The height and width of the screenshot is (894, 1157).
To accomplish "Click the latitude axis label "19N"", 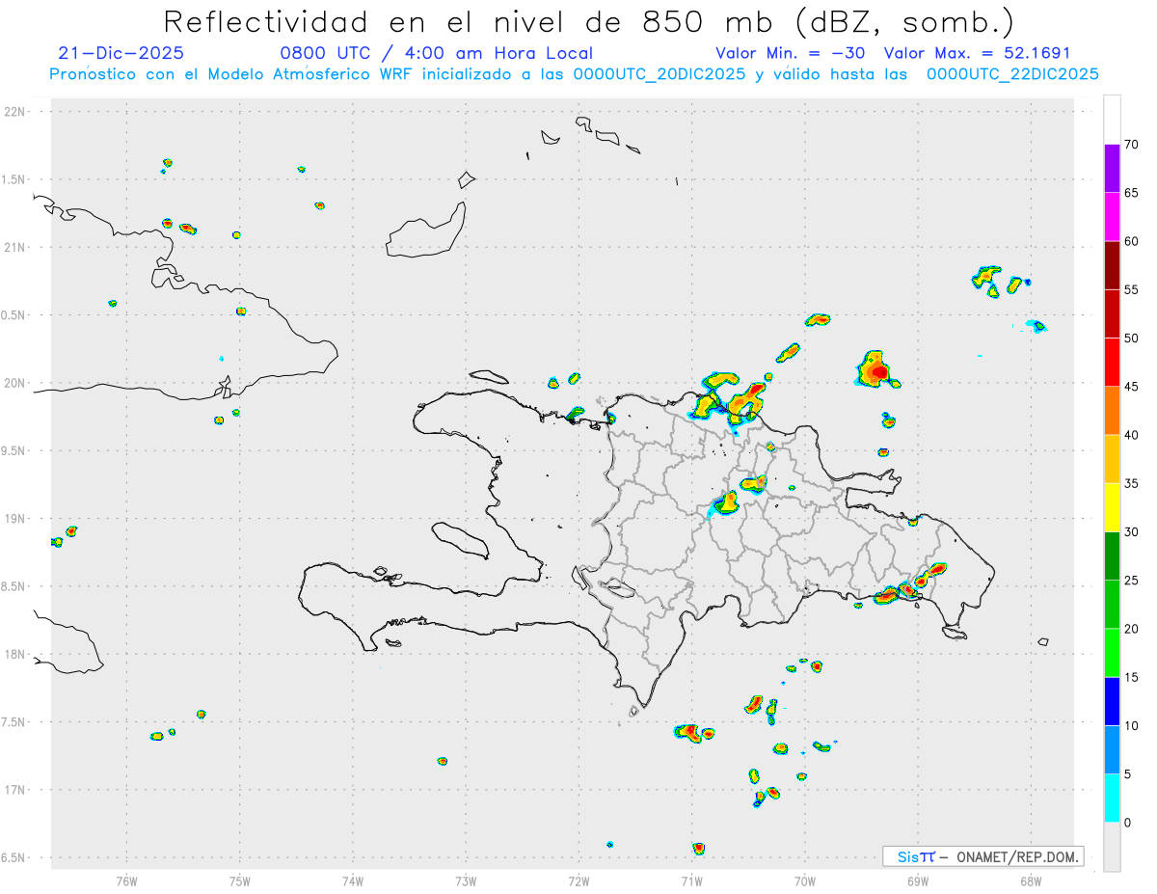I will 15,519.
